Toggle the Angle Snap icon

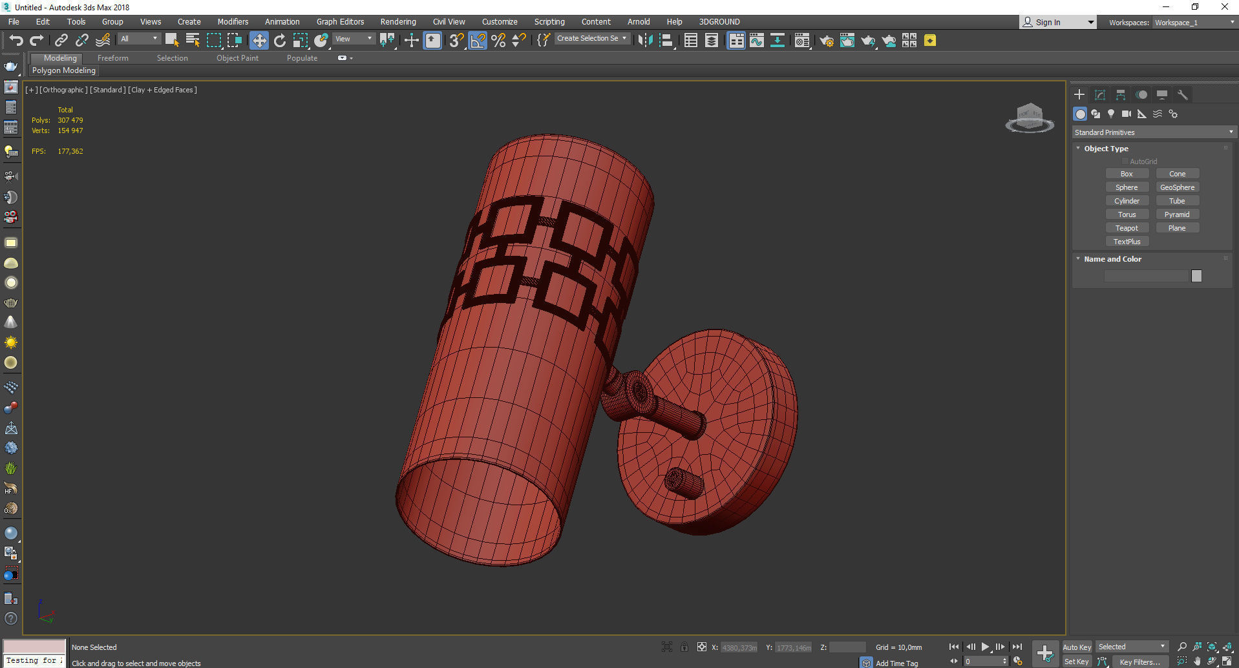coord(478,41)
